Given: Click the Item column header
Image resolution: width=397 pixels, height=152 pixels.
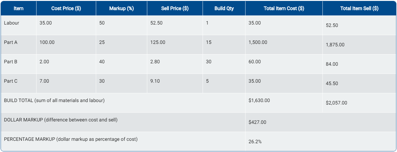Looking at the screenshot, I should pyautogui.click(x=19, y=8).
